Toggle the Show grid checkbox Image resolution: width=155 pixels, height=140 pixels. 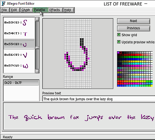119,35
